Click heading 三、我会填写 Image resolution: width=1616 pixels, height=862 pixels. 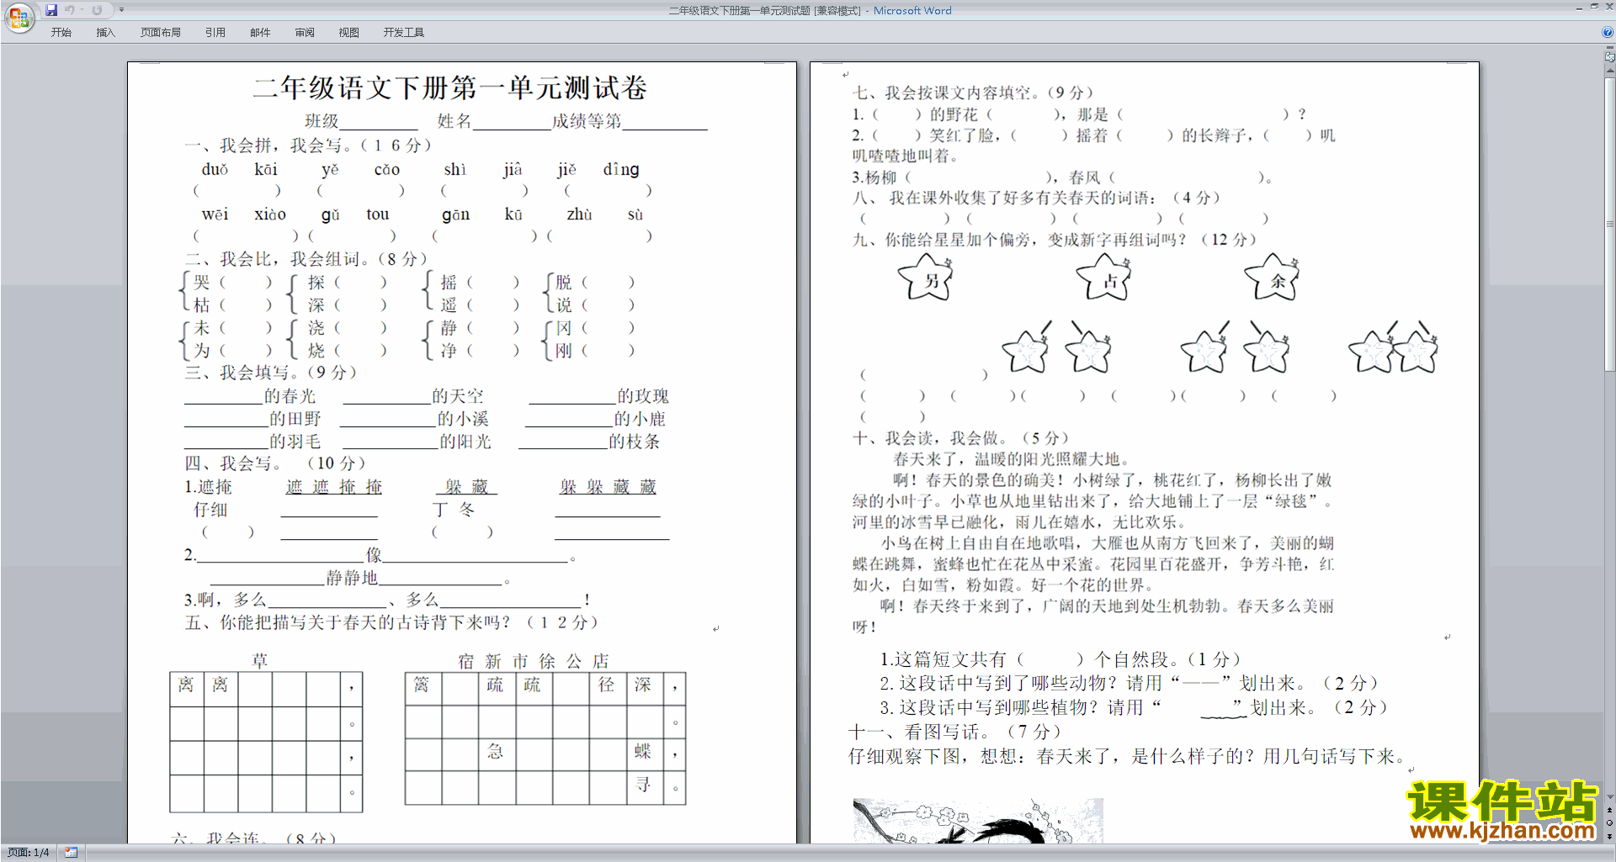pyautogui.click(x=271, y=373)
